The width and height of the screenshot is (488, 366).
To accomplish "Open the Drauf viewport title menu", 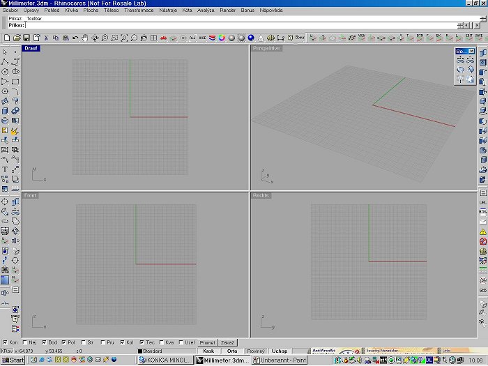I will coord(31,49).
